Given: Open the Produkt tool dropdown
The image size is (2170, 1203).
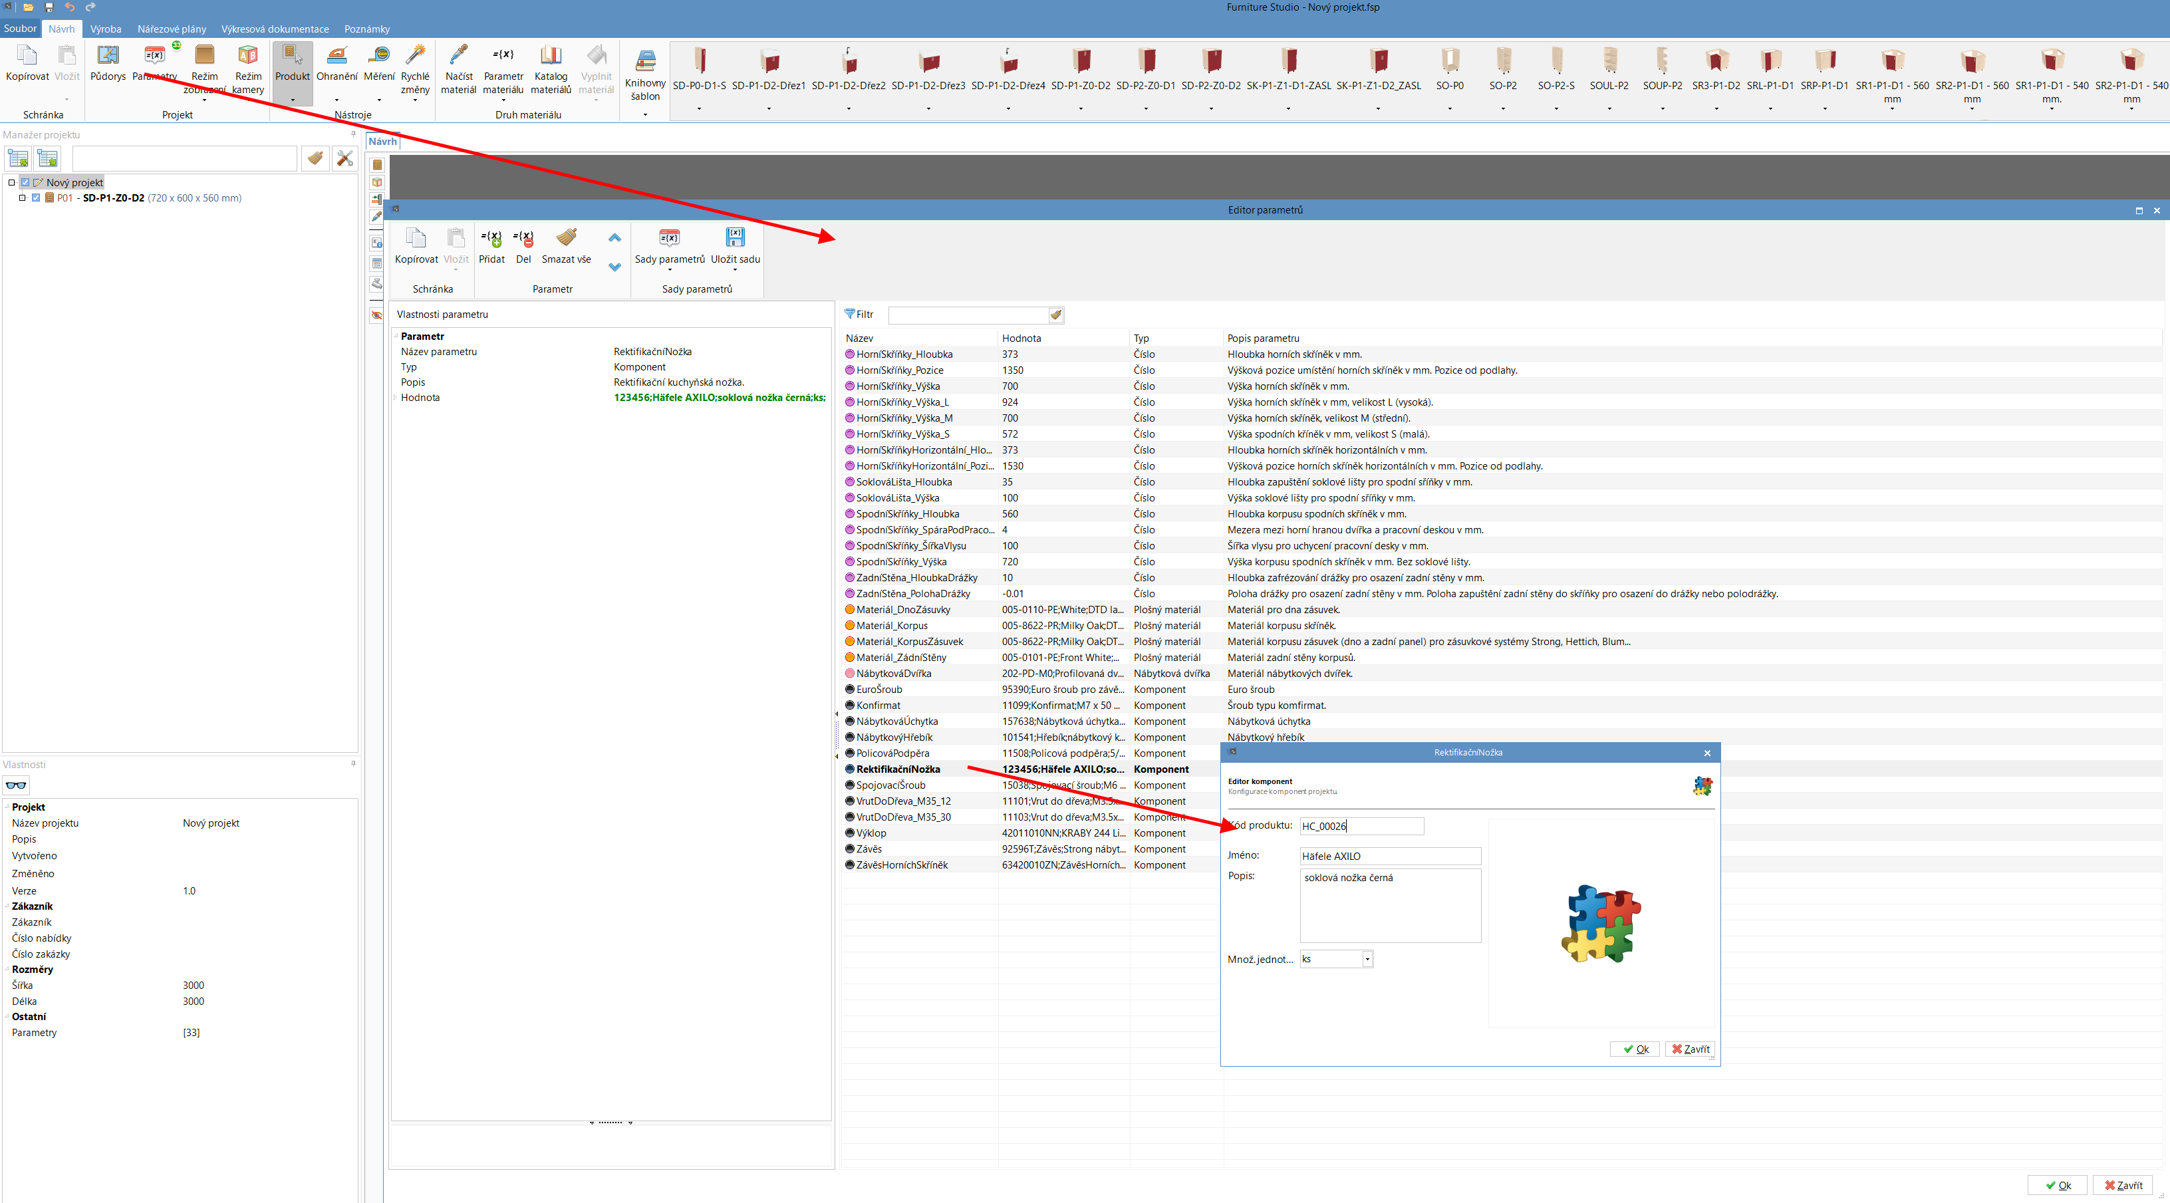Looking at the screenshot, I should pos(293,100).
